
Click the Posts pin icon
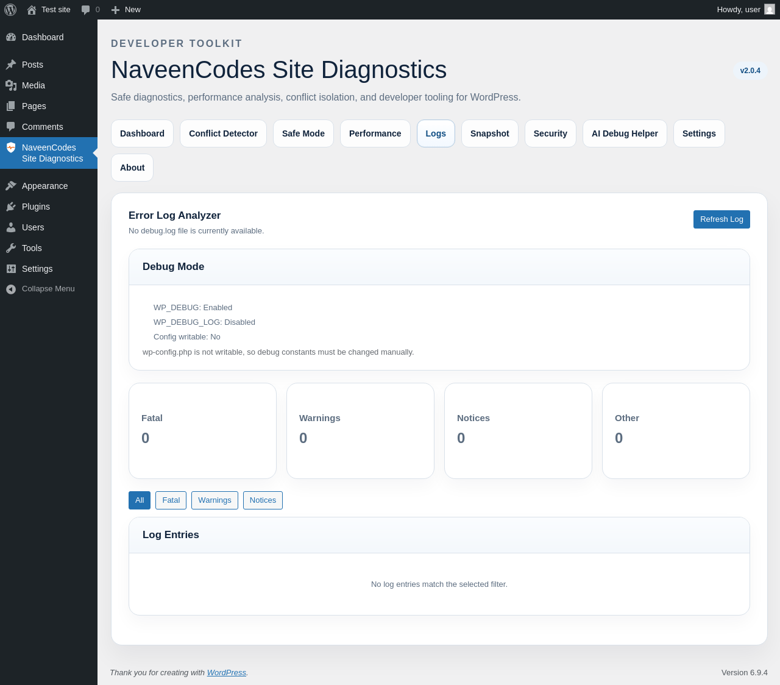point(11,65)
